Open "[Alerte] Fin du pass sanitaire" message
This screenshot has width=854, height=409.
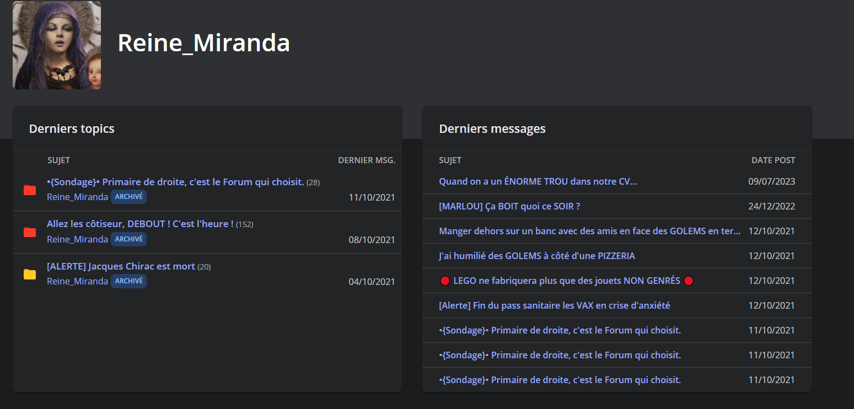(554, 305)
